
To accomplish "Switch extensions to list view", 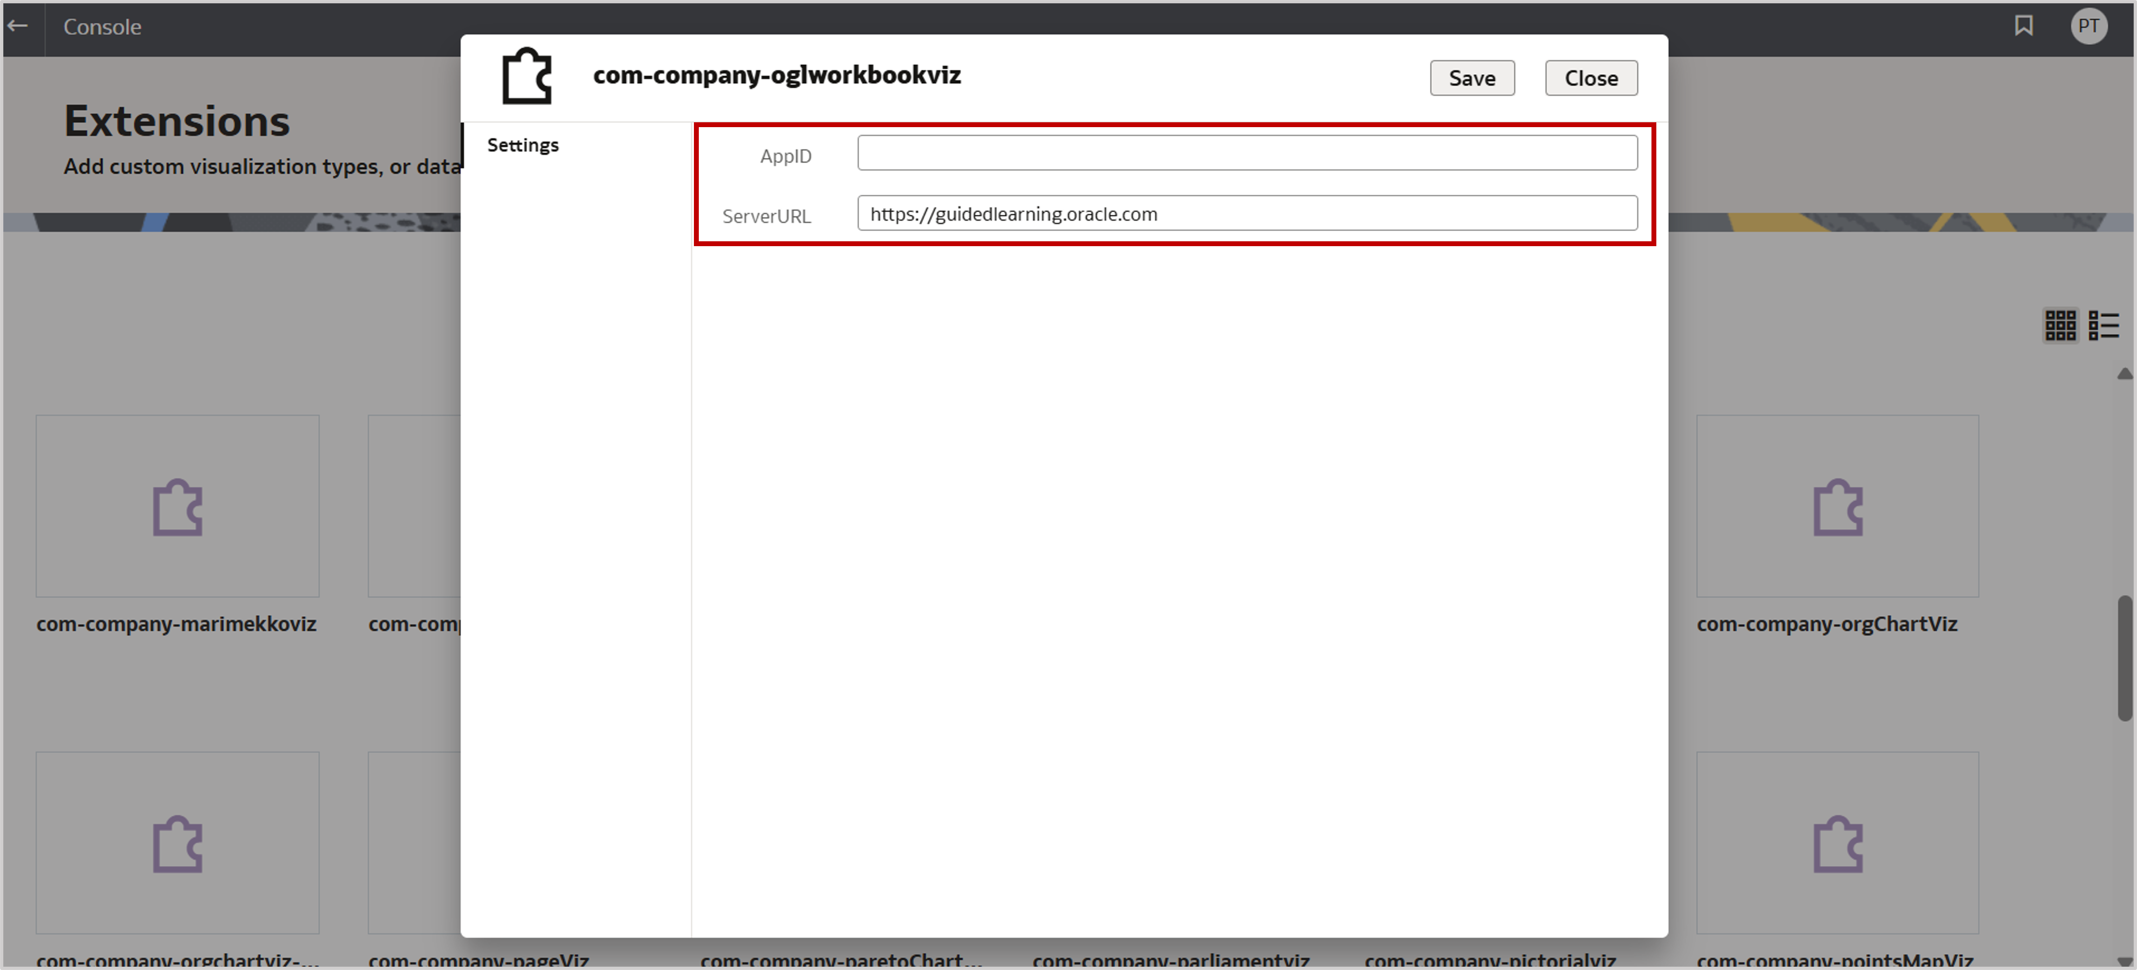I will click(x=2105, y=324).
